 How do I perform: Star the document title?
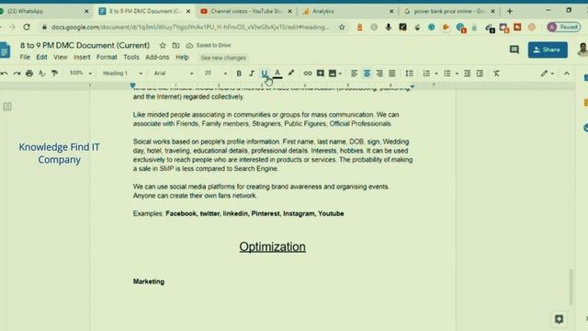[x=163, y=45]
